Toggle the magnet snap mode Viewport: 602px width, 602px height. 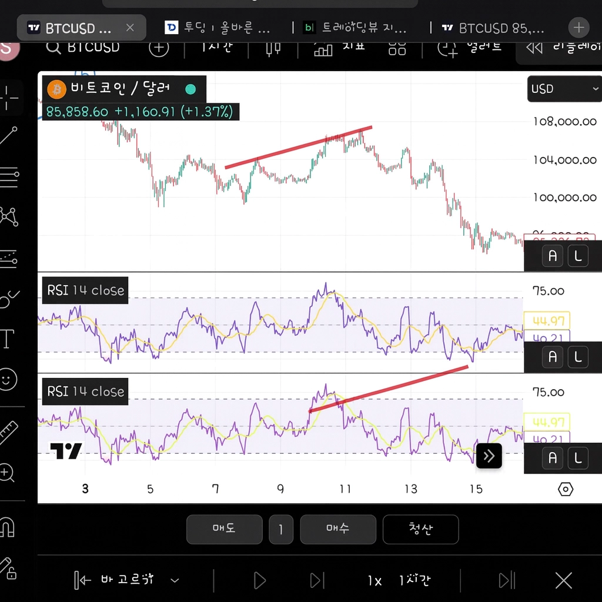coord(7,527)
